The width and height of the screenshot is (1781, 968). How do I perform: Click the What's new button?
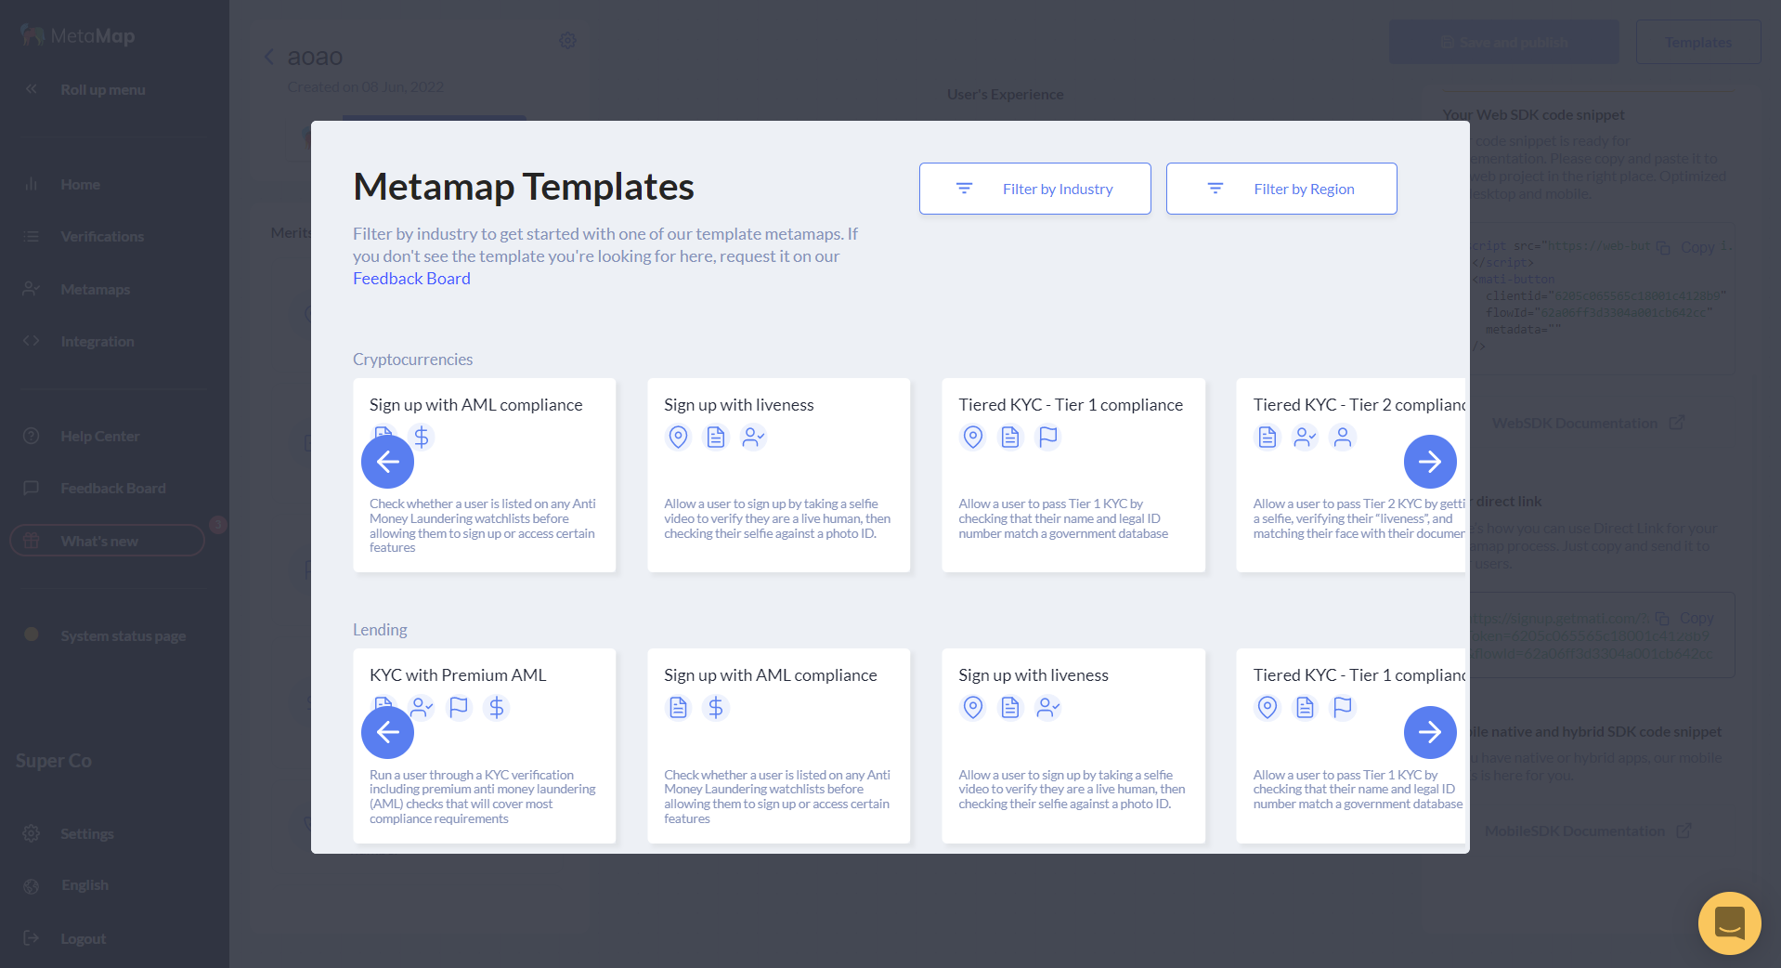click(107, 541)
